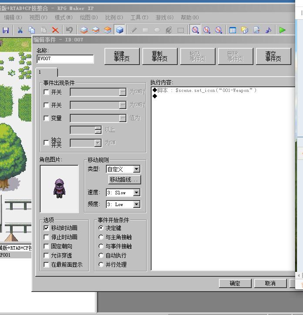
Task: Uncheck the 移动时动画 option
Action: tap(47, 228)
